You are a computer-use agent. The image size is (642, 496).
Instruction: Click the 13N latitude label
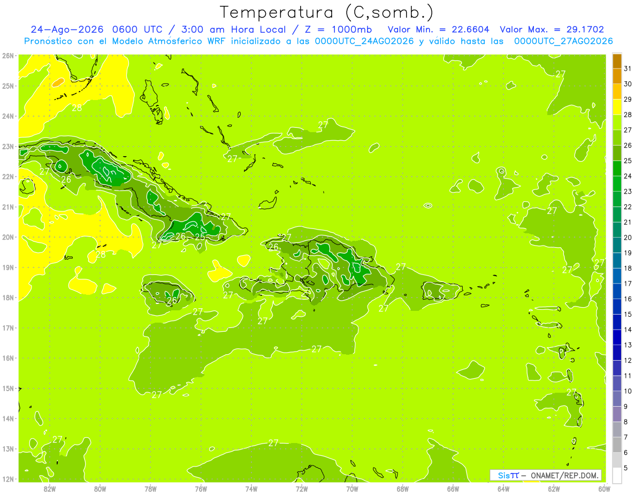pos(8,448)
